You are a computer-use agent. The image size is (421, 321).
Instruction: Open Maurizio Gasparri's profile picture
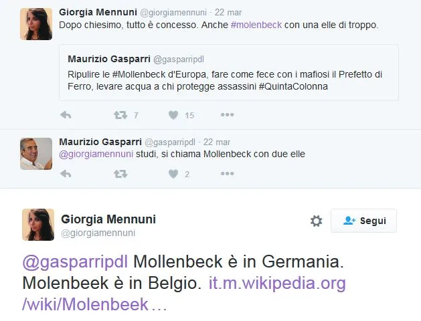click(36, 154)
